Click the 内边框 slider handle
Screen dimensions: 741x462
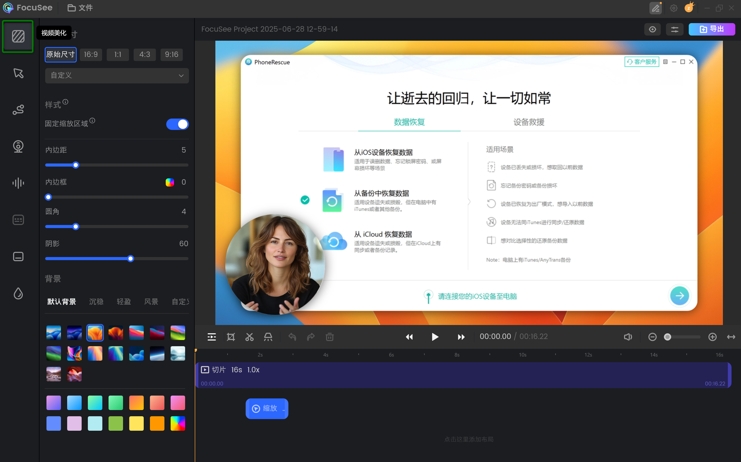coord(48,197)
